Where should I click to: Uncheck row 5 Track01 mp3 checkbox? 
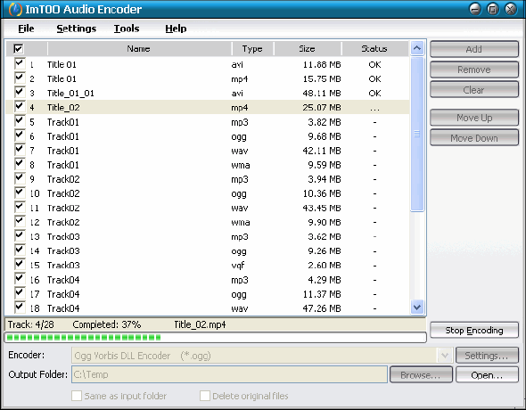click(20, 121)
